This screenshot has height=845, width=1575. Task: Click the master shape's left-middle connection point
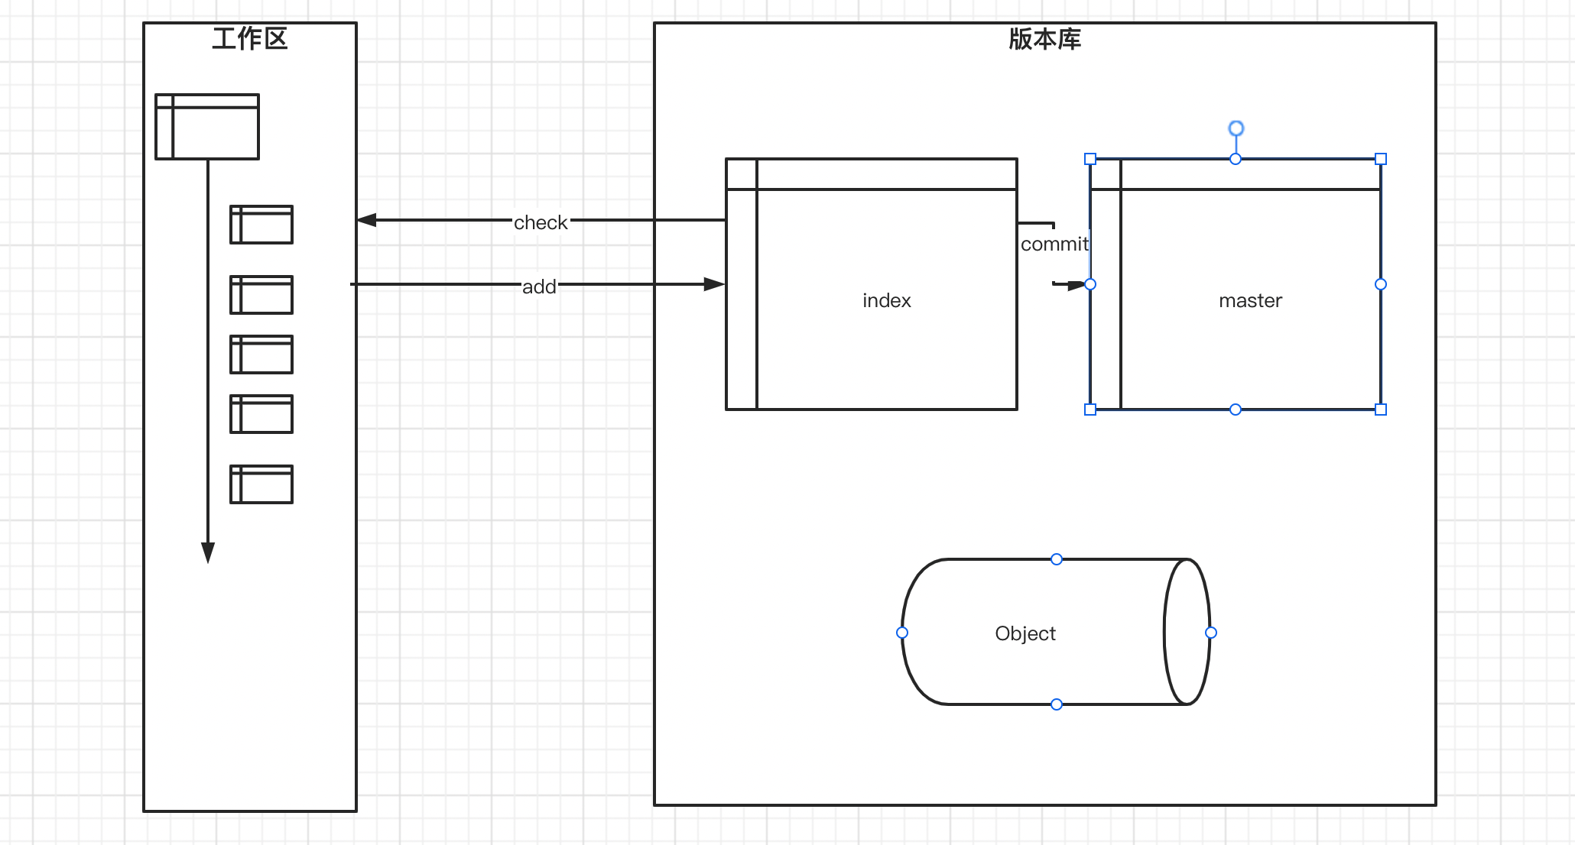(x=1090, y=284)
